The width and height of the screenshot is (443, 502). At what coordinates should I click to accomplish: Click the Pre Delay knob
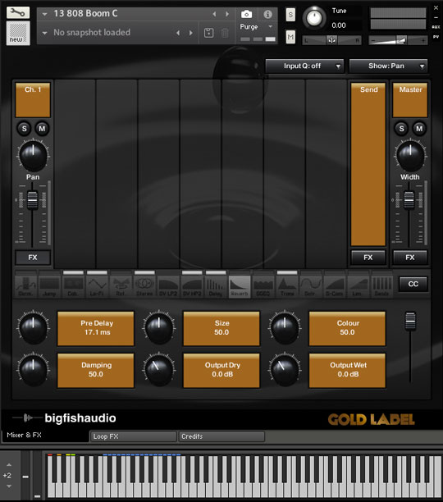[33, 327]
